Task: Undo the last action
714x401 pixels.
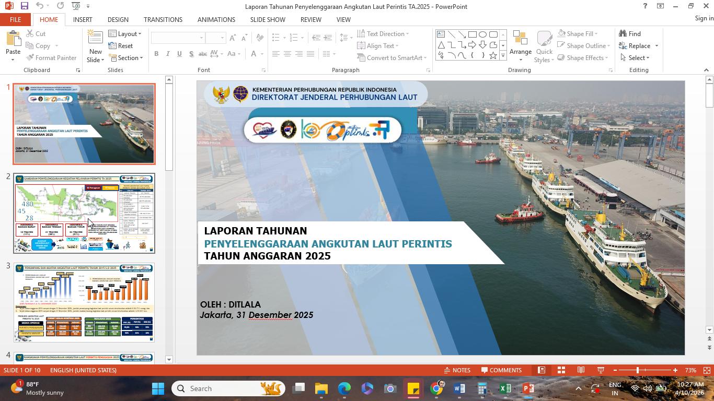Action: [x=40, y=6]
